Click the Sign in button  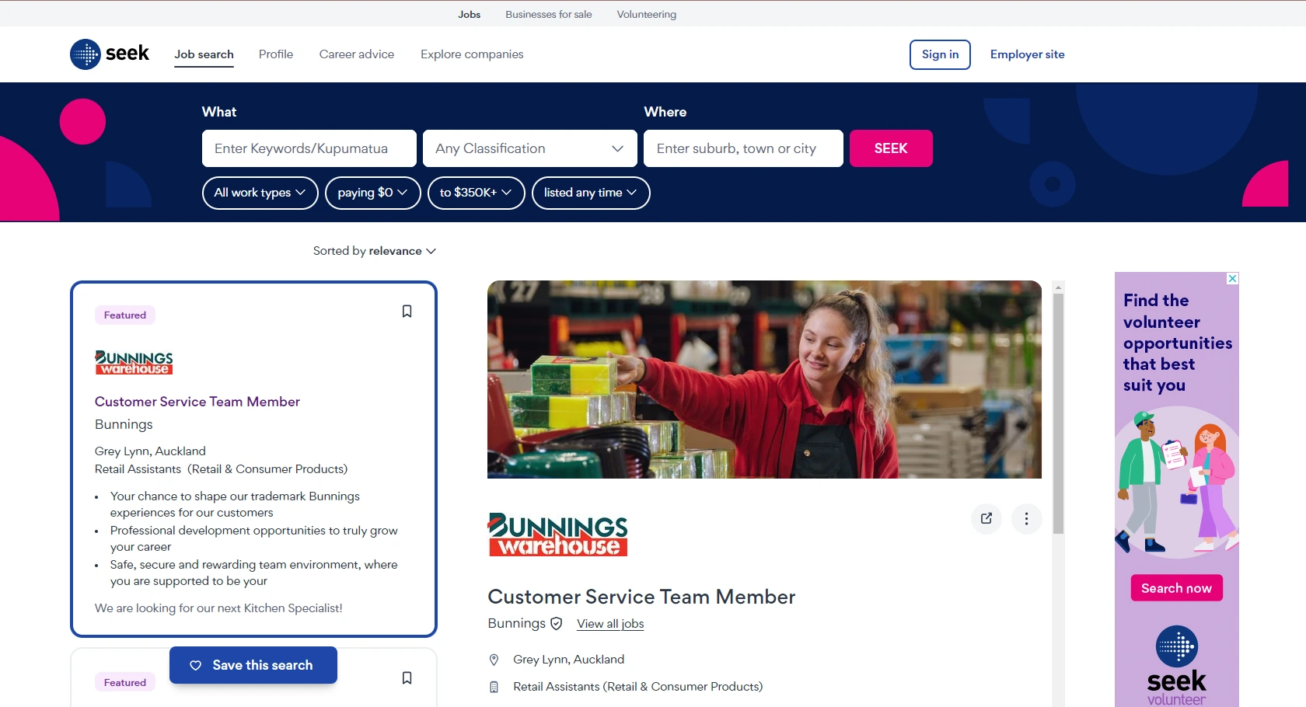pos(940,54)
